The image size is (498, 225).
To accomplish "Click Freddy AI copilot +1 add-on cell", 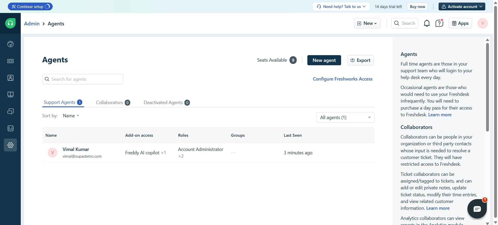I will click(x=146, y=153).
